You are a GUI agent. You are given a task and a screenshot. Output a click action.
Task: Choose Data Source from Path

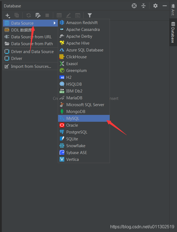tap(30, 44)
